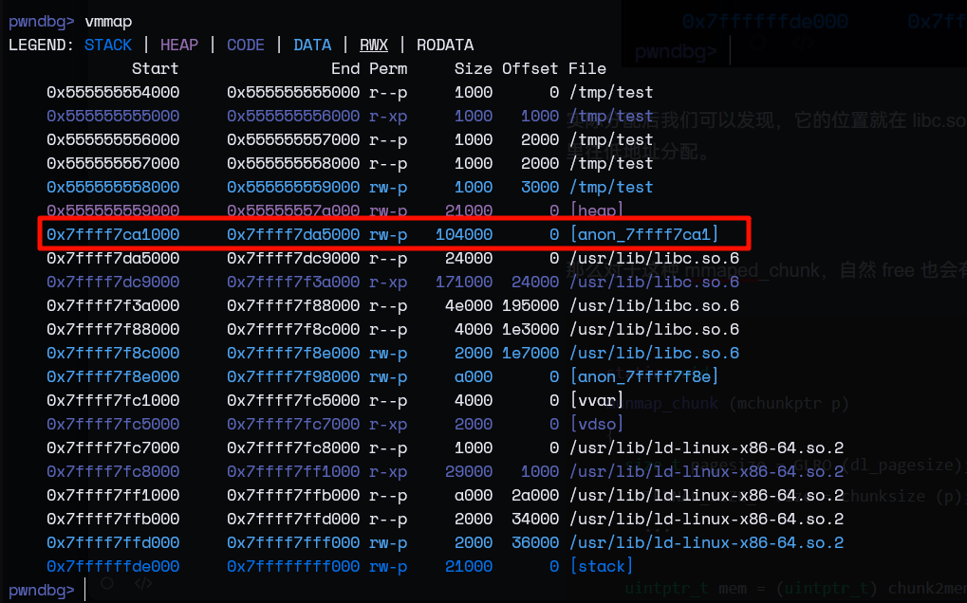This screenshot has height=603, width=967.
Task: Click the [stack] file entry
Action: 601,566
